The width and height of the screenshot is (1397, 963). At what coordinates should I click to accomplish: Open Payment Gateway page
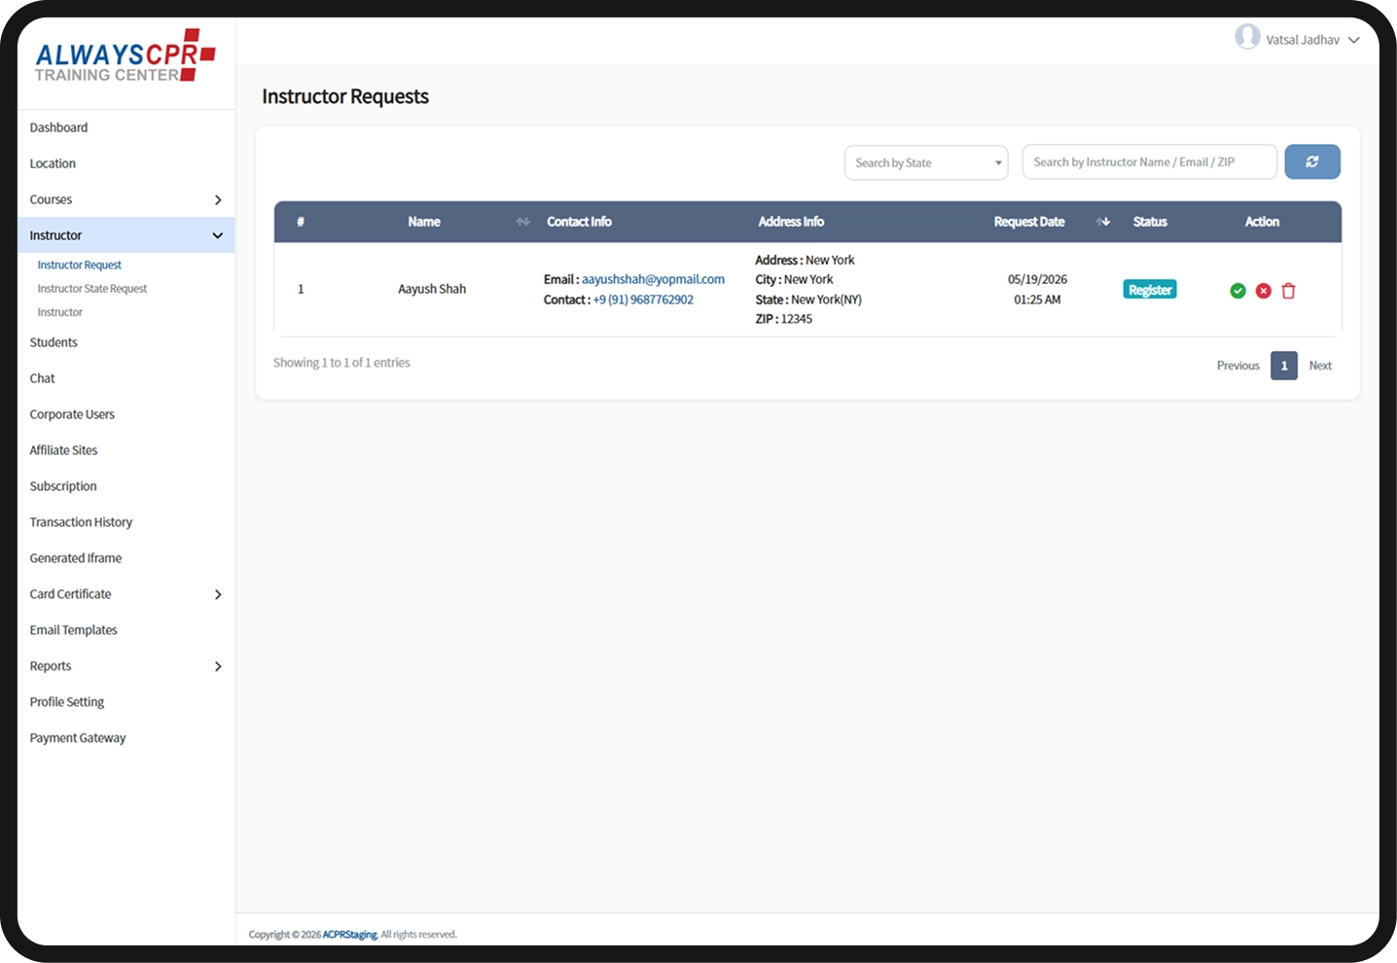[78, 738]
